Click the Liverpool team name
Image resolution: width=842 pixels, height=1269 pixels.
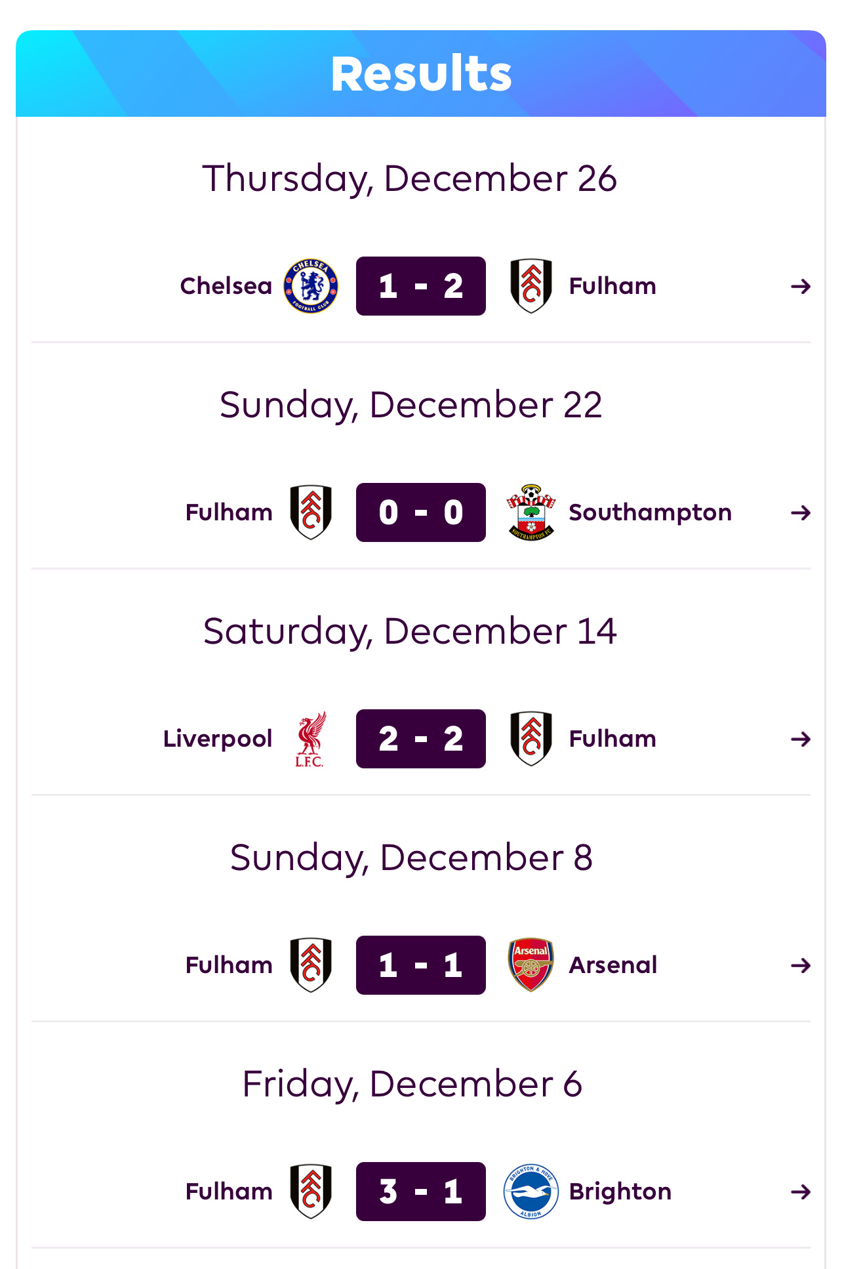click(x=218, y=739)
